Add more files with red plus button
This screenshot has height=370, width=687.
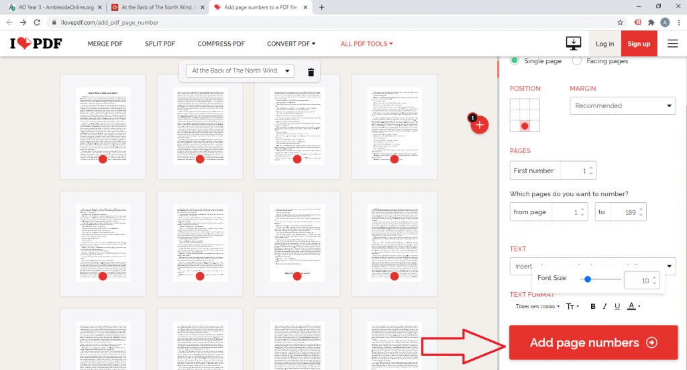(479, 125)
